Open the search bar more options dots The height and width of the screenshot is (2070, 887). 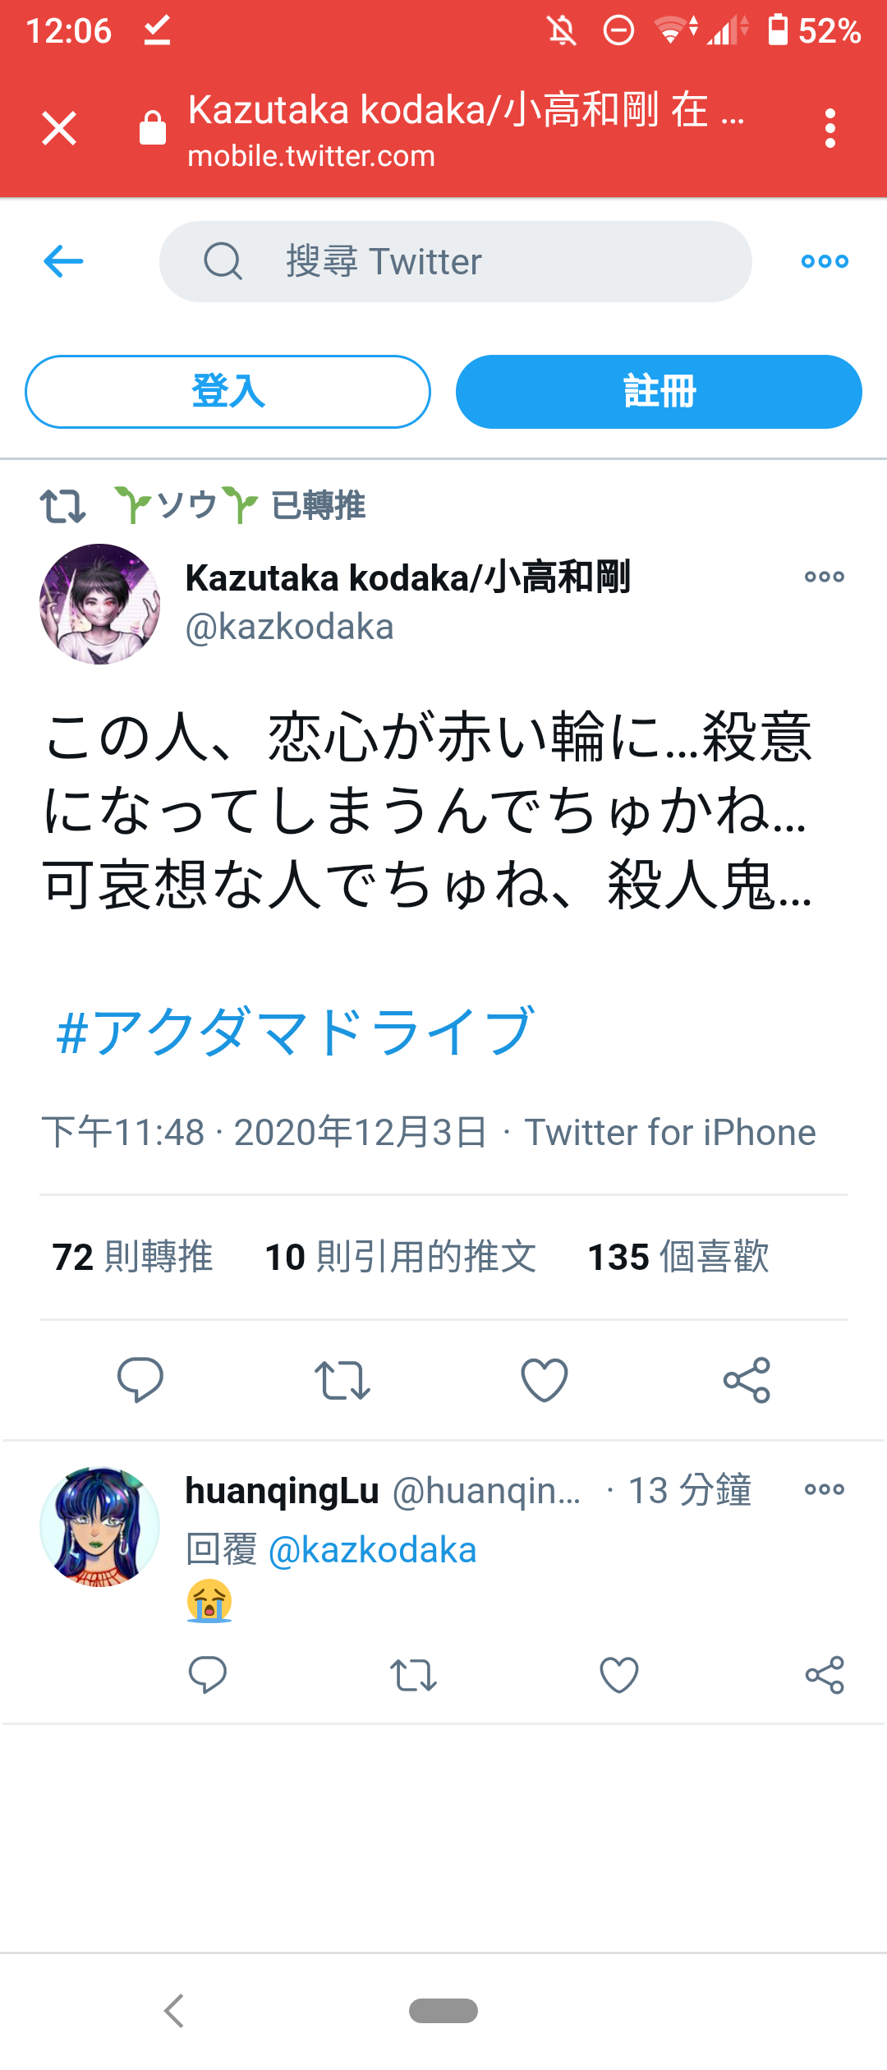coord(825,261)
